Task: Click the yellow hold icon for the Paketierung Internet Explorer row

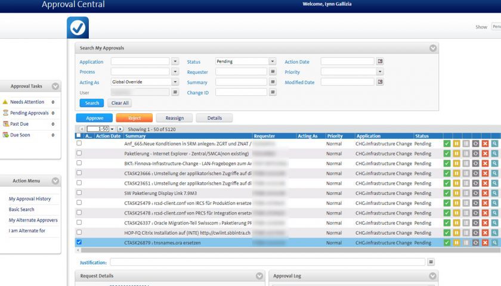Action: coord(456,153)
